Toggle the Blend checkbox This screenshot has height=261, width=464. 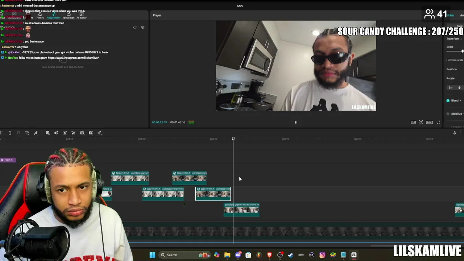click(448, 100)
